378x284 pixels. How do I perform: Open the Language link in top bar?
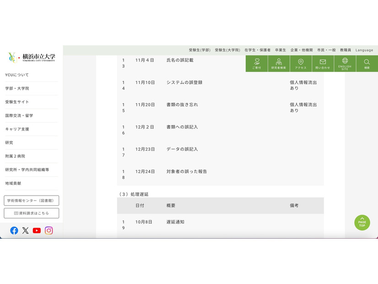click(x=364, y=50)
